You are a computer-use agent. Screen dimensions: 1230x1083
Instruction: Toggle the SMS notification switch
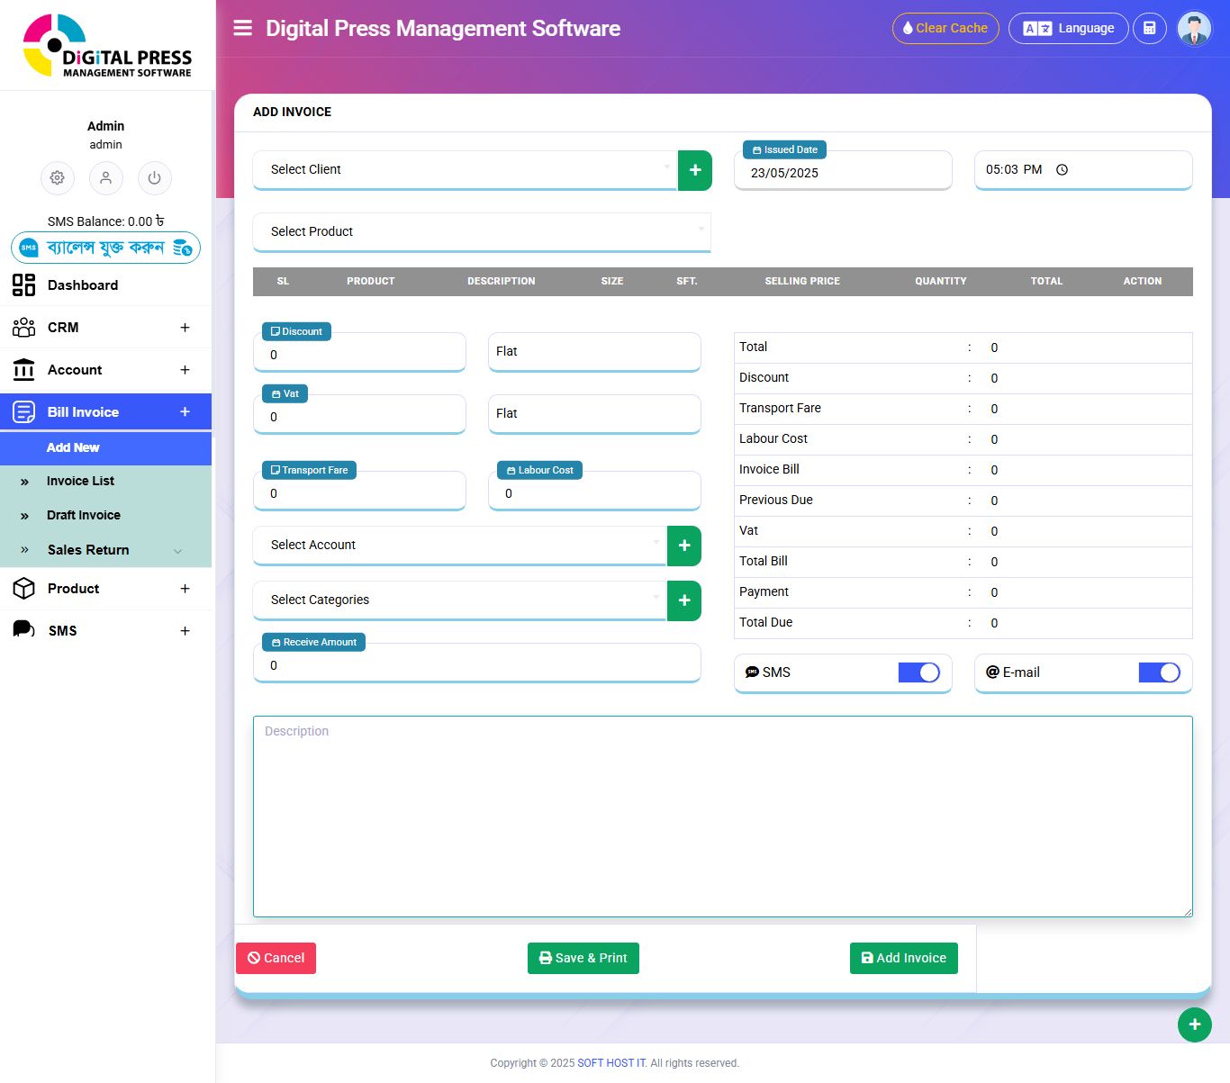click(x=918, y=672)
